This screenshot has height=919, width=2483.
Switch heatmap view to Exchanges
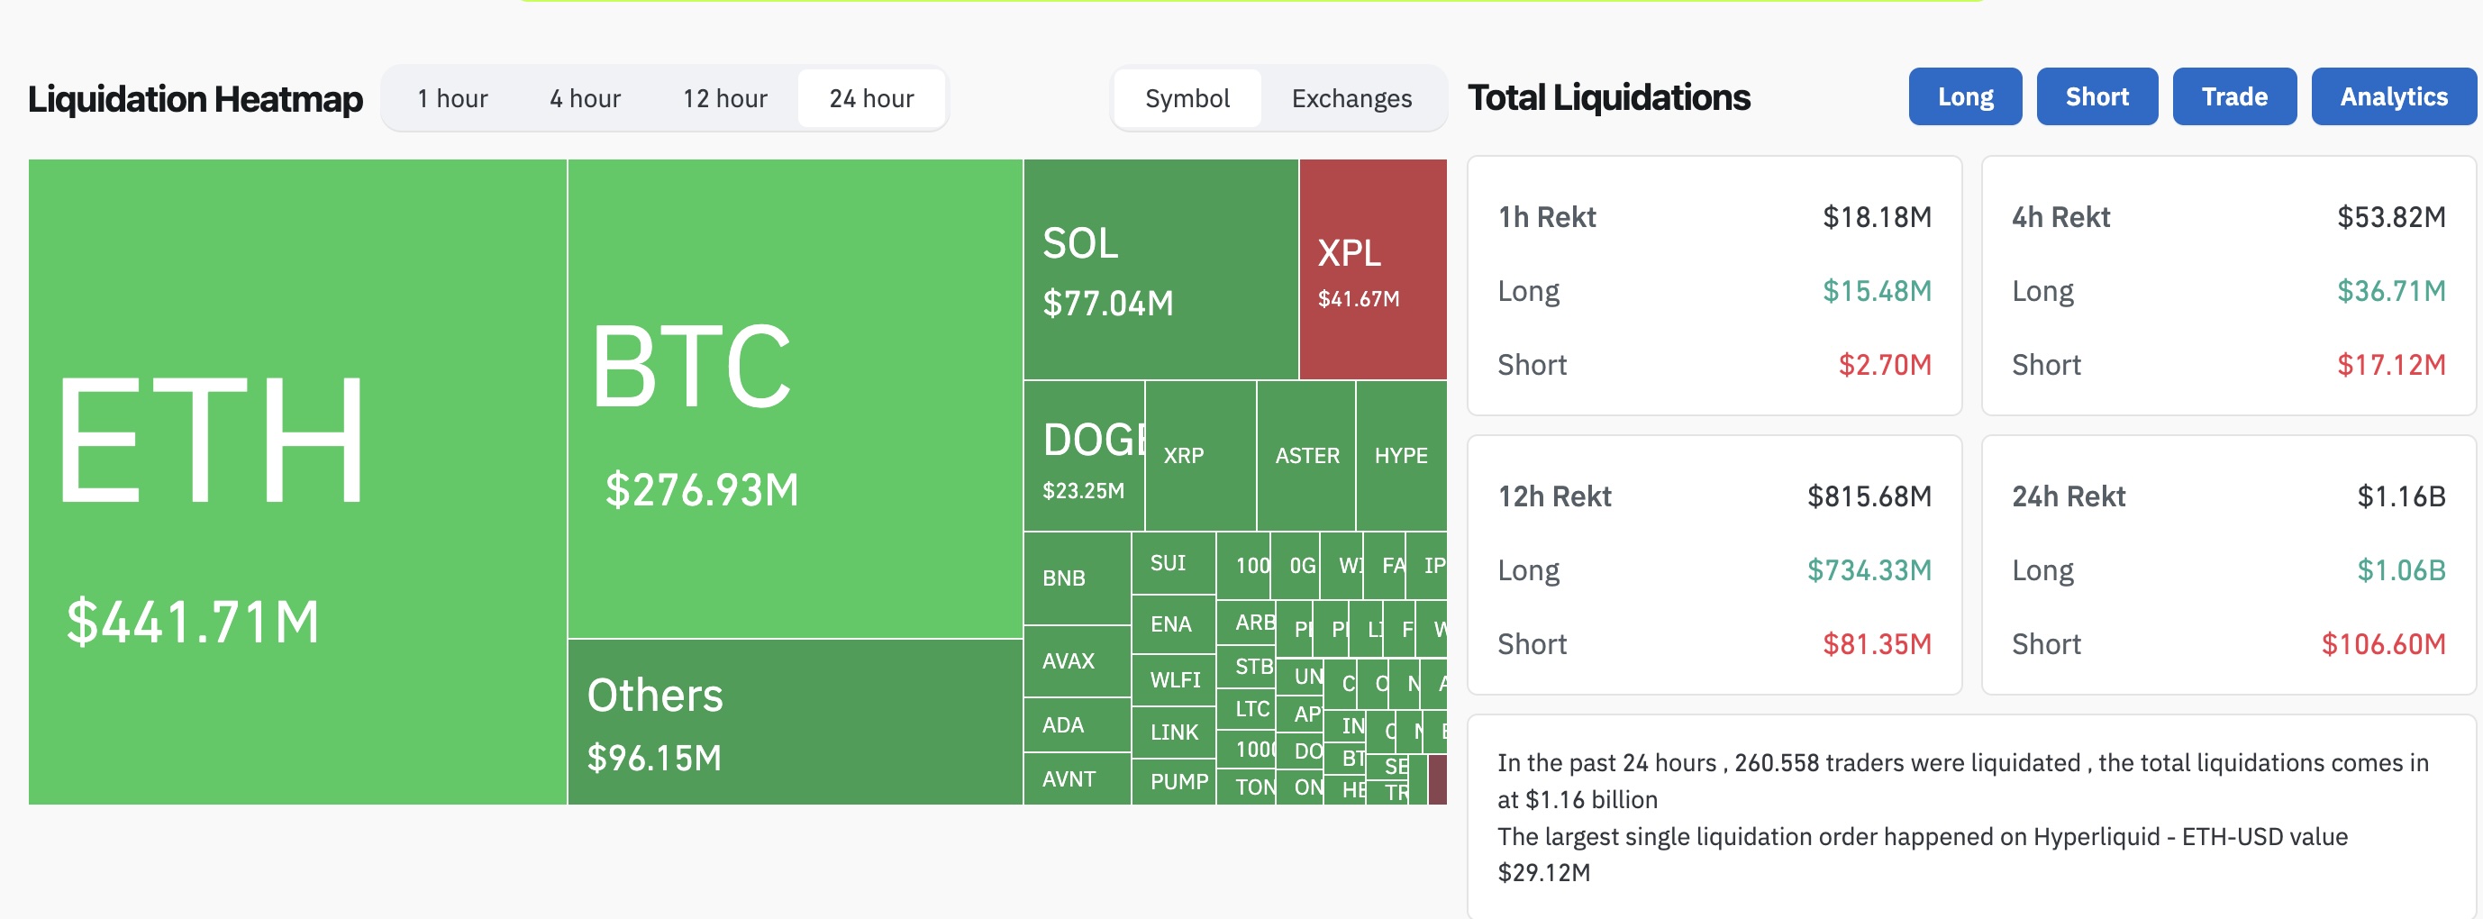click(1351, 98)
